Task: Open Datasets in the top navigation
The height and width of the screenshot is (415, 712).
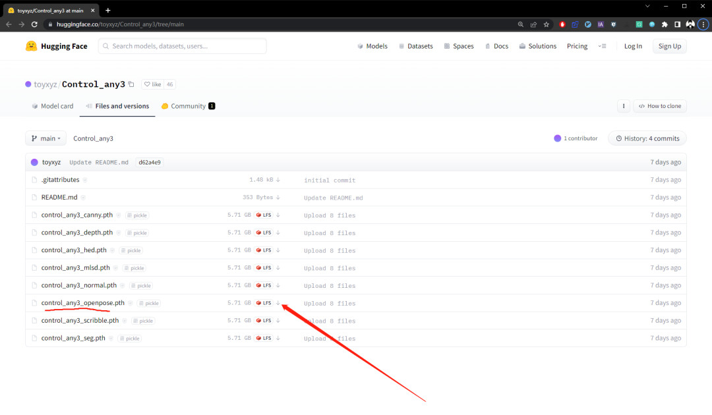Action: [415, 46]
